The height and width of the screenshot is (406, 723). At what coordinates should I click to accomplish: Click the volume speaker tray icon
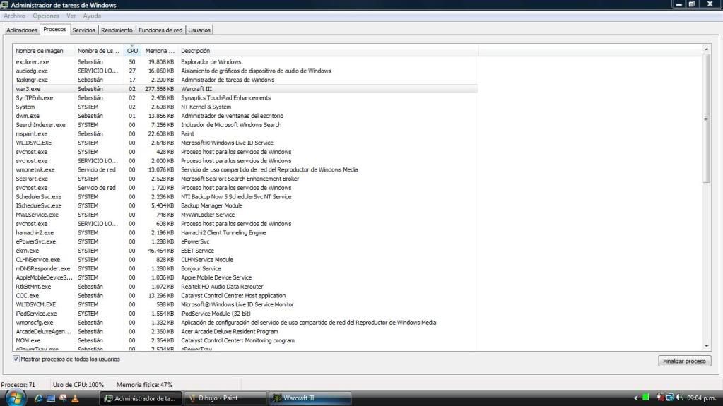tap(680, 398)
